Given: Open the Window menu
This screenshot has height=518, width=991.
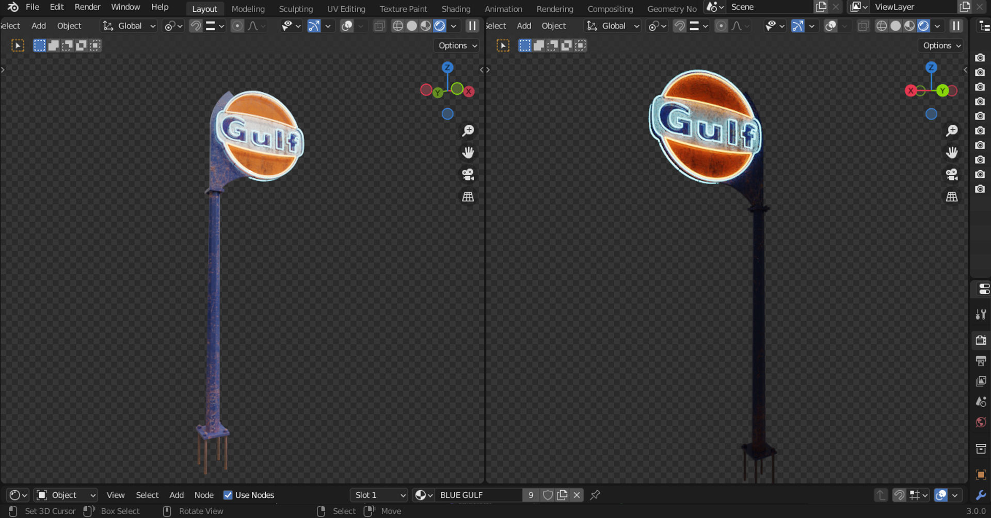Looking at the screenshot, I should [125, 7].
